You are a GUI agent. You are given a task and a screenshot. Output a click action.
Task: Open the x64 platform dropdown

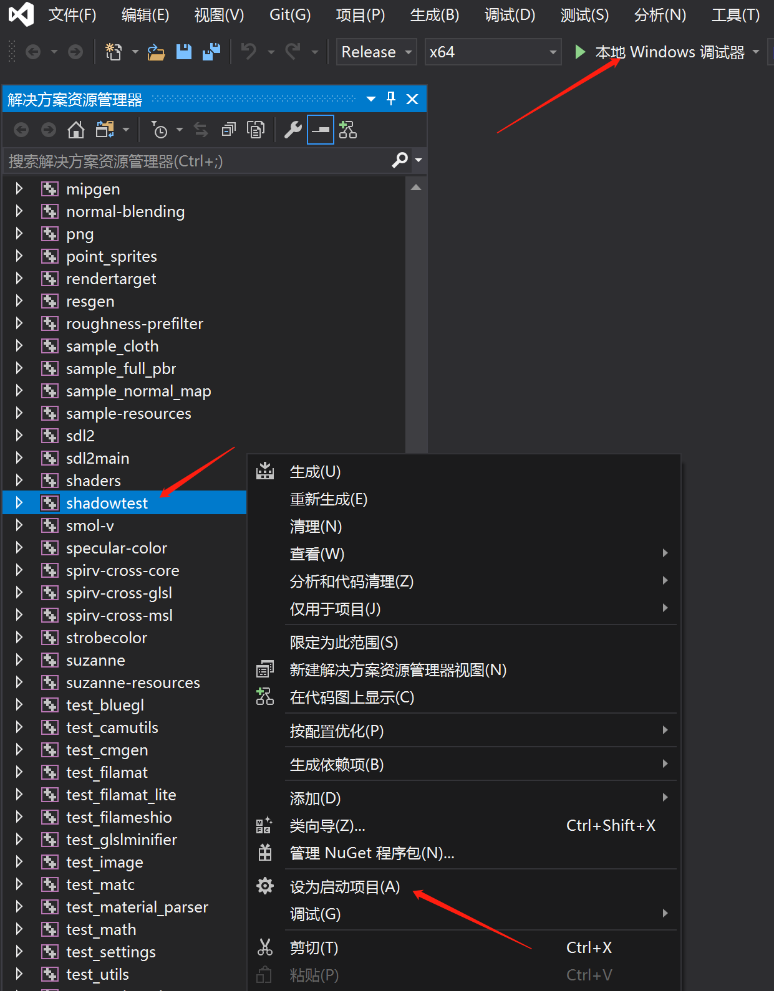pyautogui.click(x=493, y=52)
